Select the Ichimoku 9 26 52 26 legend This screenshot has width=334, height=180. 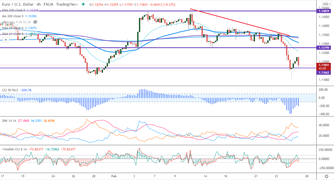click(16, 22)
